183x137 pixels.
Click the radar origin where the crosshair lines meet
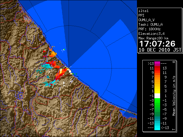[69, 68]
